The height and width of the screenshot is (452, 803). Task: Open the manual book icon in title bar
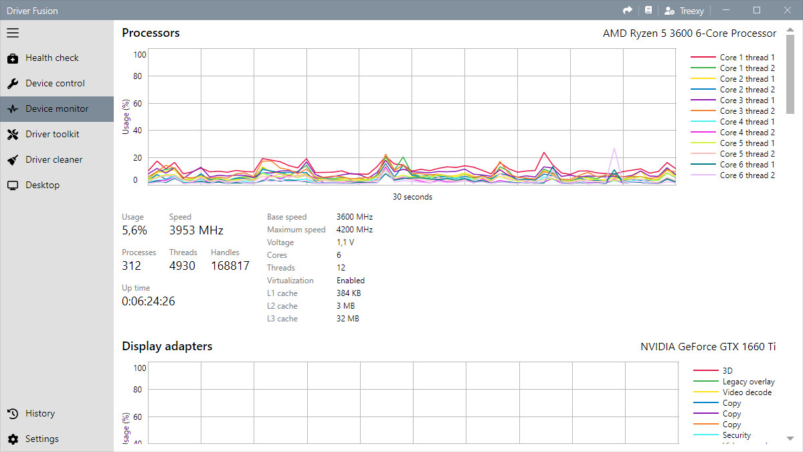[648, 10]
